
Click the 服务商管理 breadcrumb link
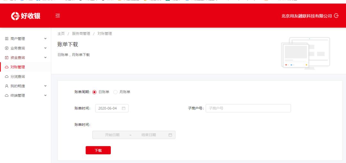[x=81, y=34]
